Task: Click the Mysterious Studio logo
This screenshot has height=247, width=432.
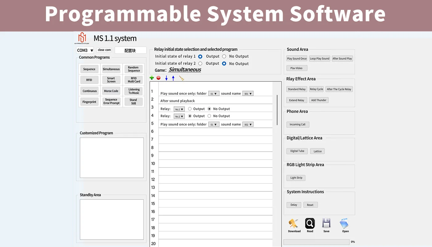Action: click(x=82, y=38)
